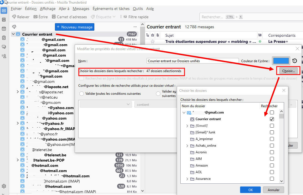Open the Mail space in the sidebar
Viewport: 303px width, 195px height.
(4, 10)
